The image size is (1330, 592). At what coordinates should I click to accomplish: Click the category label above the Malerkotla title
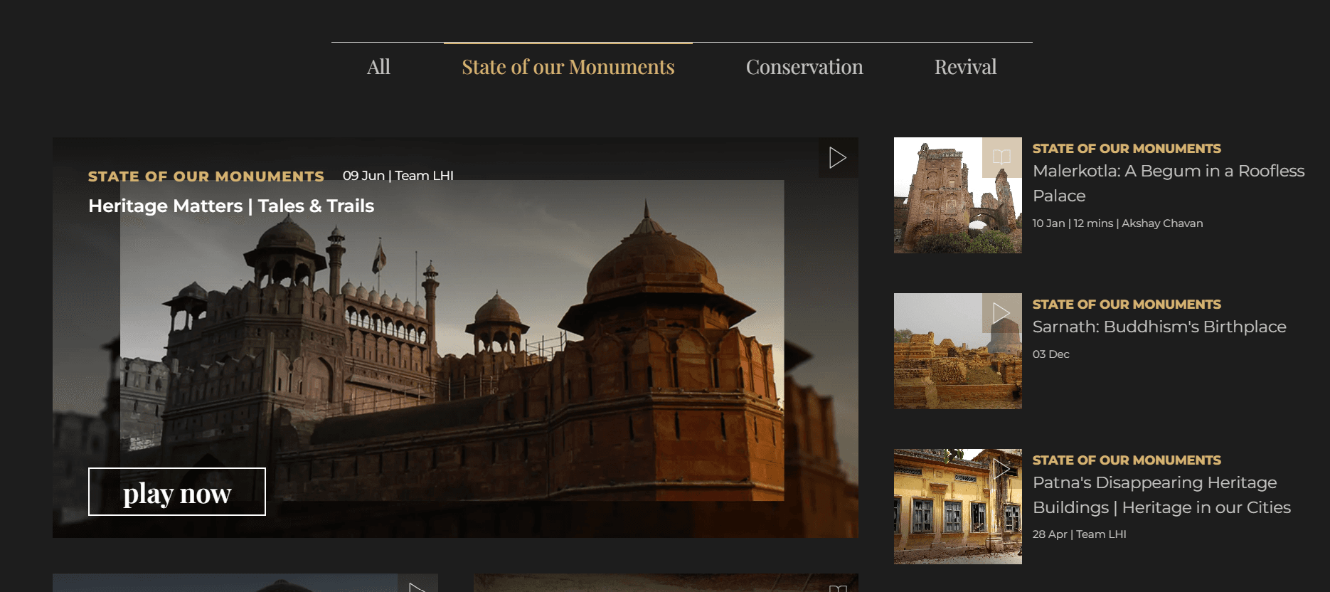[1126, 149]
